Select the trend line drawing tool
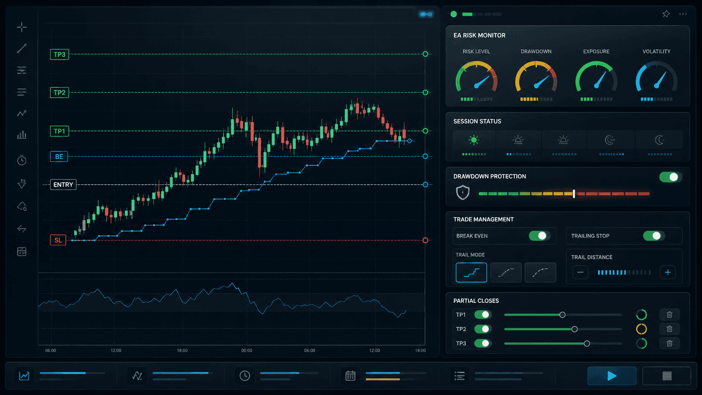The image size is (702, 395). pyautogui.click(x=21, y=49)
